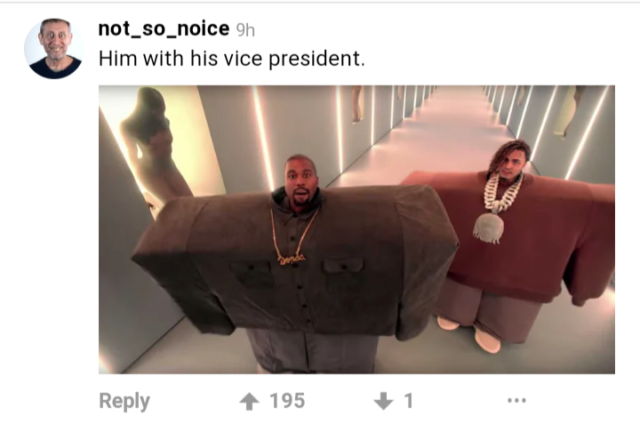The height and width of the screenshot is (424, 640).
Task: Click the man in the gray boxy costume
Action: 297,261
